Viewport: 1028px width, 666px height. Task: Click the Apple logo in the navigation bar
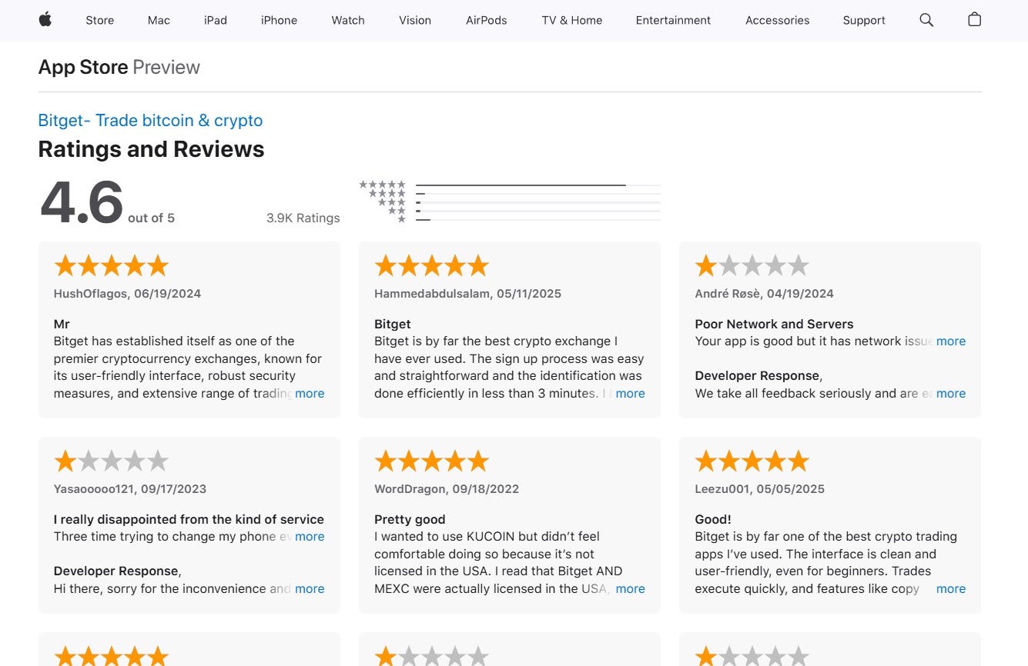click(45, 20)
